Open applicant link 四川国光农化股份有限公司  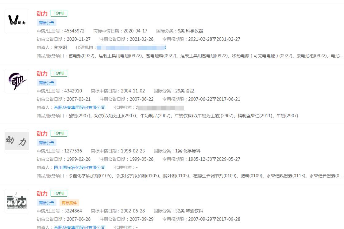click(80, 167)
